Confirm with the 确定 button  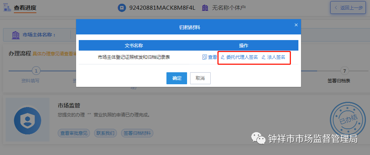click(x=177, y=78)
